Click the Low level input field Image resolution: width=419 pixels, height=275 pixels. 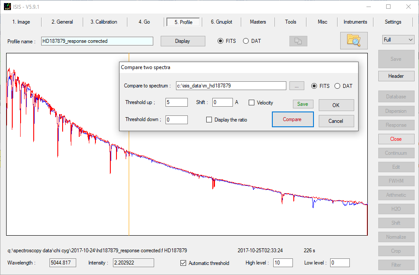(340, 263)
